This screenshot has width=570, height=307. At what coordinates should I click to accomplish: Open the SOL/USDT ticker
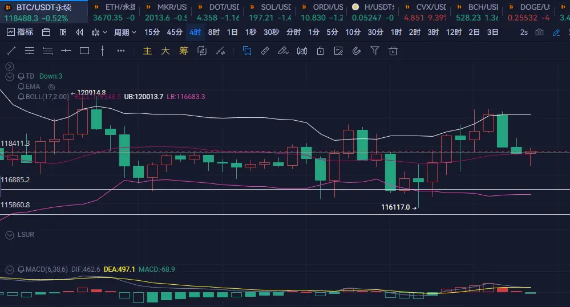[x=270, y=13]
